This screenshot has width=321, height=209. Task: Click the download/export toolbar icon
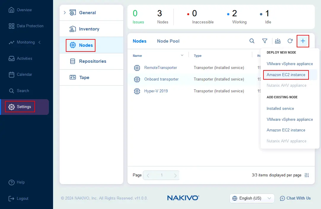point(278,41)
